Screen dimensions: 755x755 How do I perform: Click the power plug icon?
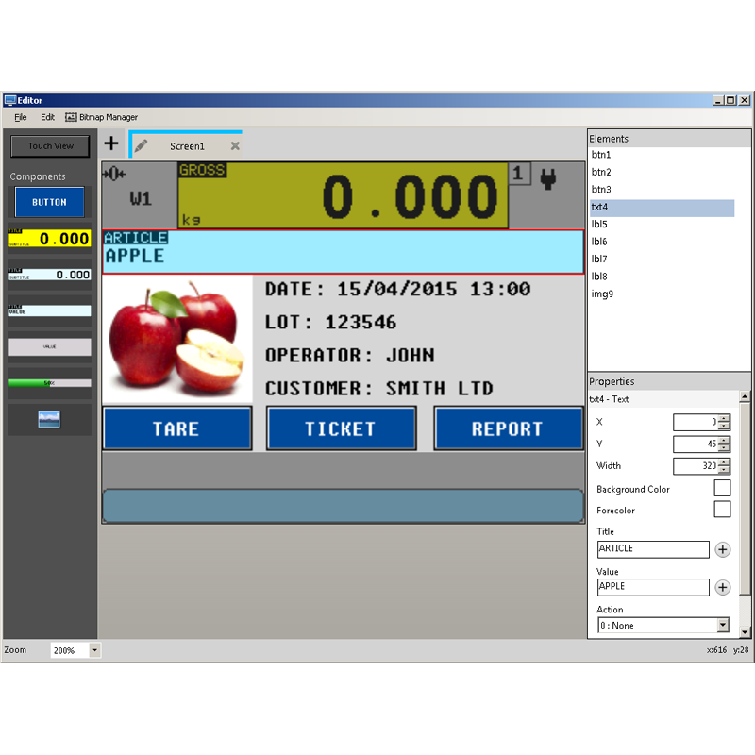pos(548,178)
